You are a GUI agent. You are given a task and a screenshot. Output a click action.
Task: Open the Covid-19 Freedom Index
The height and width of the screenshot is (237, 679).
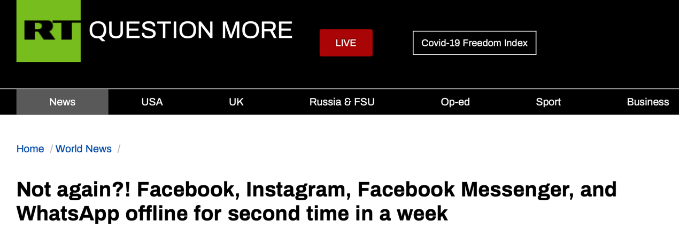pyautogui.click(x=474, y=43)
